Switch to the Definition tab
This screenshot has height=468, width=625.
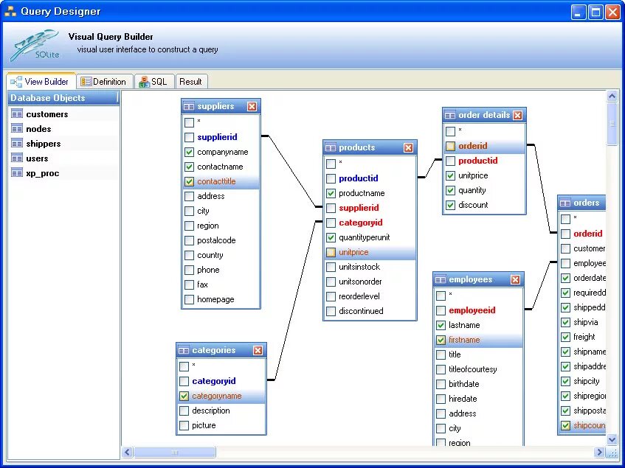point(105,82)
